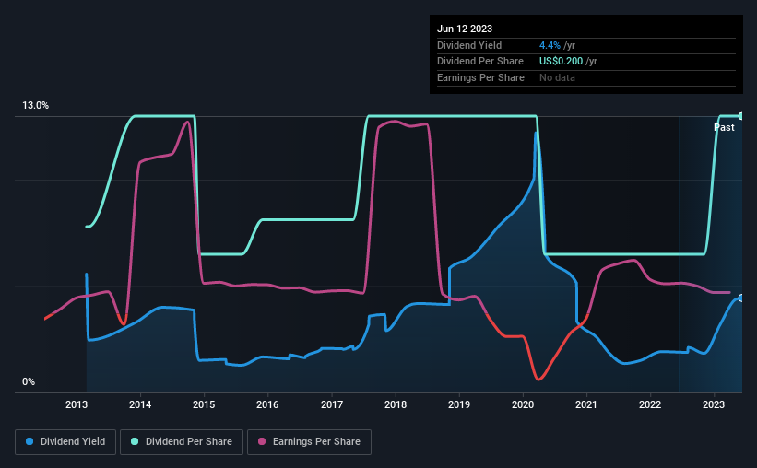
Task: Select the 2023 x-axis label
Action: [714, 404]
